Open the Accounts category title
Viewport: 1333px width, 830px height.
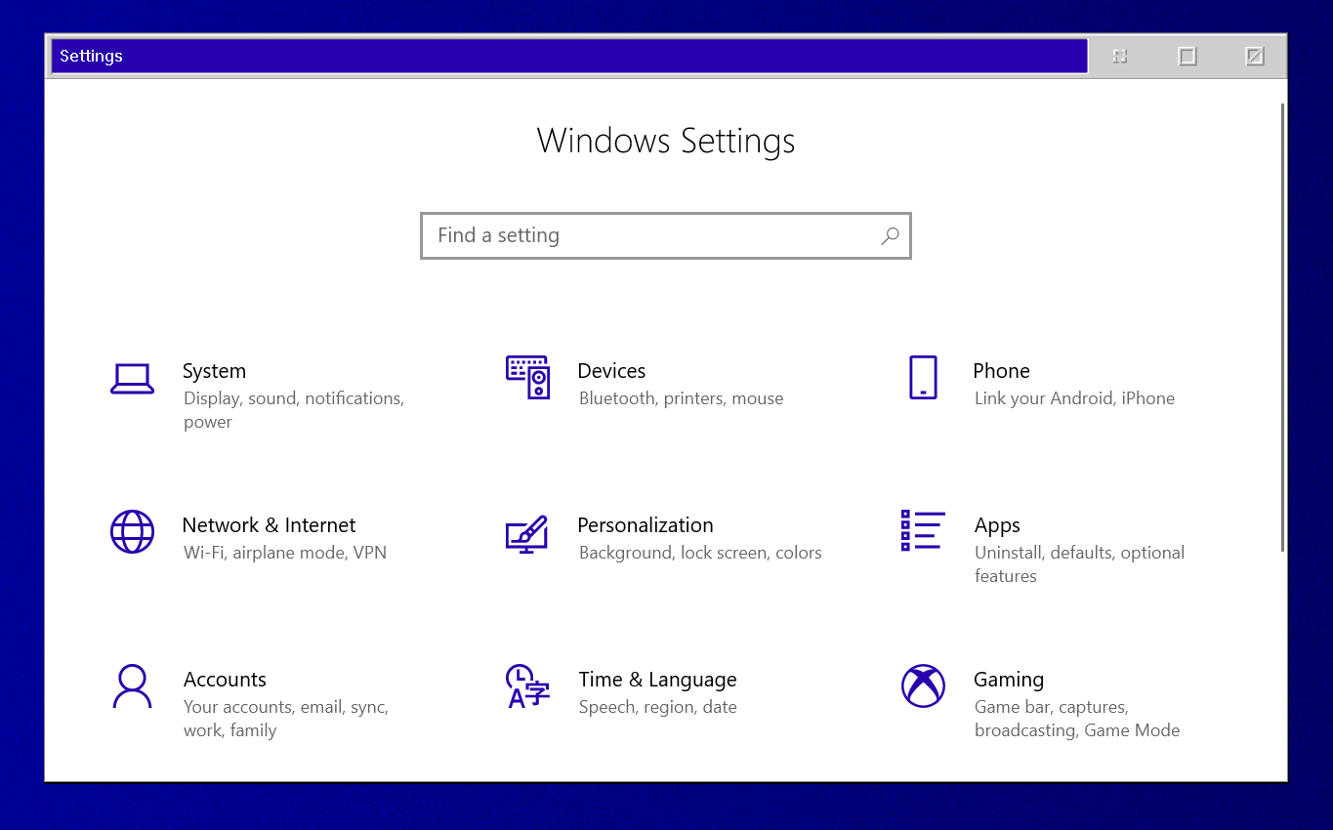coord(225,680)
